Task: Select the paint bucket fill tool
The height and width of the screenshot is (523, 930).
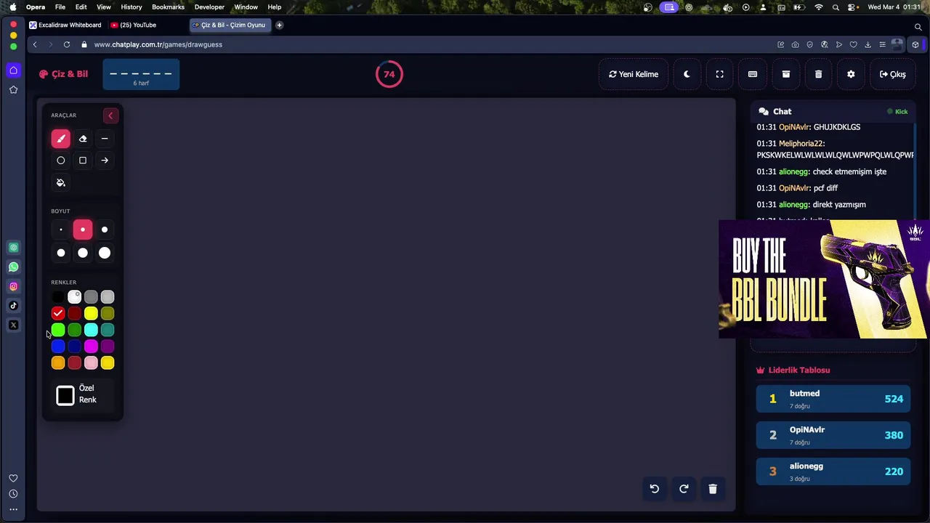Action: [x=61, y=182]
